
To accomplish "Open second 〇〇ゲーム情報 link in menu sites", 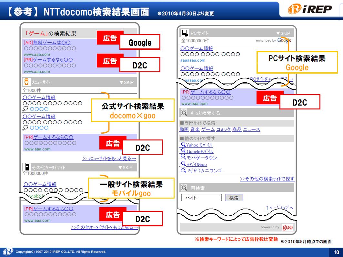I will [39, 117].
